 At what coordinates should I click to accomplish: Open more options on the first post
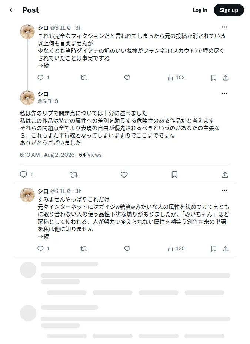tap(224, 27)
